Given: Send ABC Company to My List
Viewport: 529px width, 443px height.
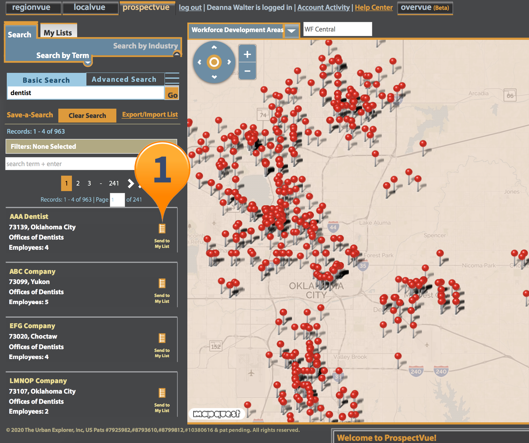Looking at the screenshot, I should click(162, 291).
